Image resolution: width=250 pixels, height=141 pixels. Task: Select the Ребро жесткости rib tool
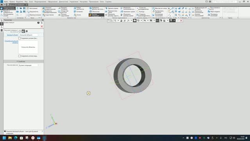pos(79,8)
